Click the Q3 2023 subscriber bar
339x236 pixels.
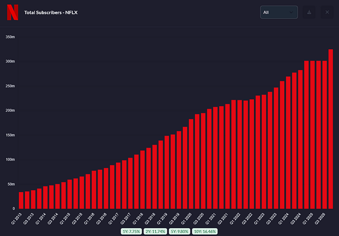tap(276, 148)
